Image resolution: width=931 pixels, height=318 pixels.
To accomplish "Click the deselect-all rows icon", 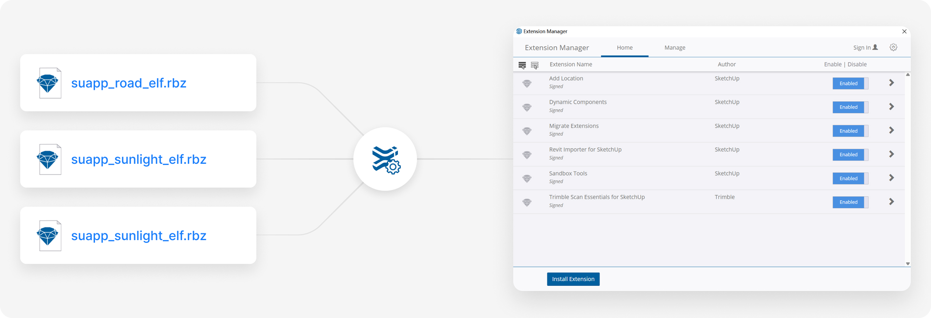I will [535, 65].
